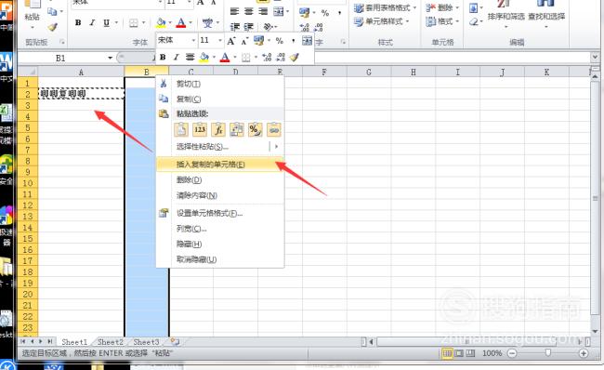Choose 清除内容(N) in the context menu

click(220, 195)
